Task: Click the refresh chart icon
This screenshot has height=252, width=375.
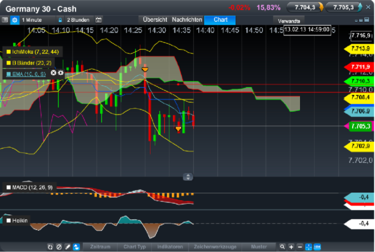Action: pyautogui.click(x=50, y=247)
